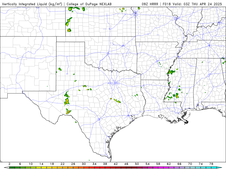Click the color scale label "42"
Viewport: 226px width, 169px height.
116,164
